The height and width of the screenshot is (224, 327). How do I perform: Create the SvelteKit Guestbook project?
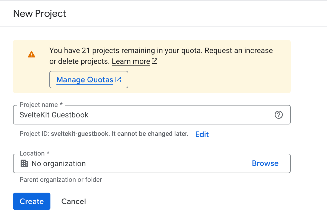click(x=31, y=201)
